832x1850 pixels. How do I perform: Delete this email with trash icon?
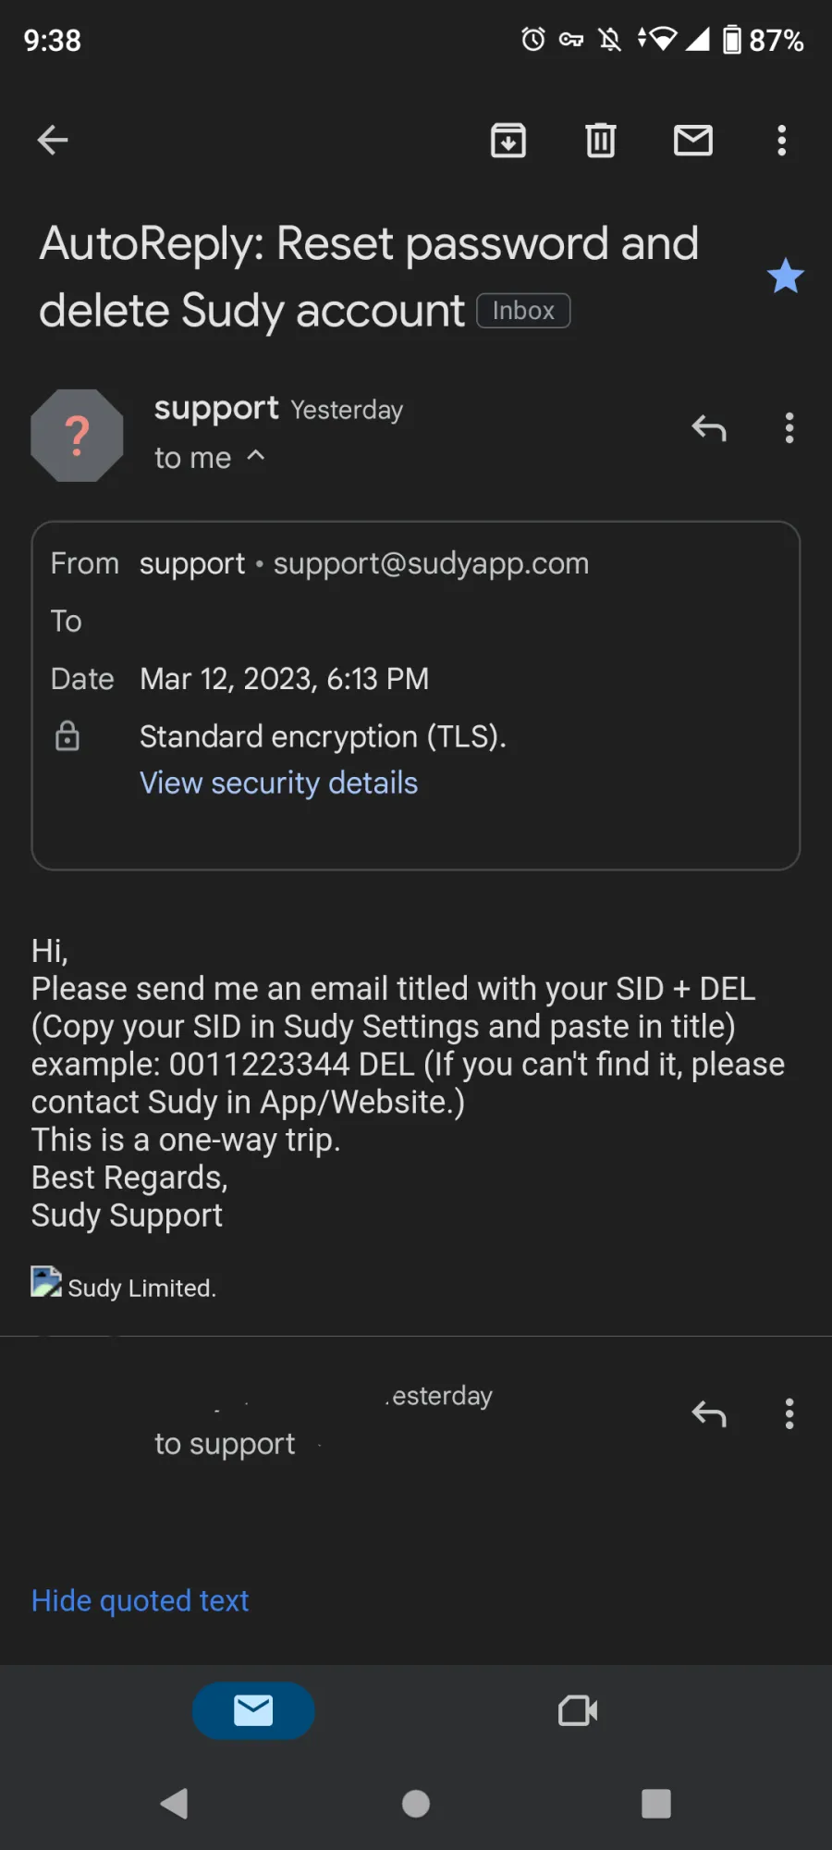601,140
